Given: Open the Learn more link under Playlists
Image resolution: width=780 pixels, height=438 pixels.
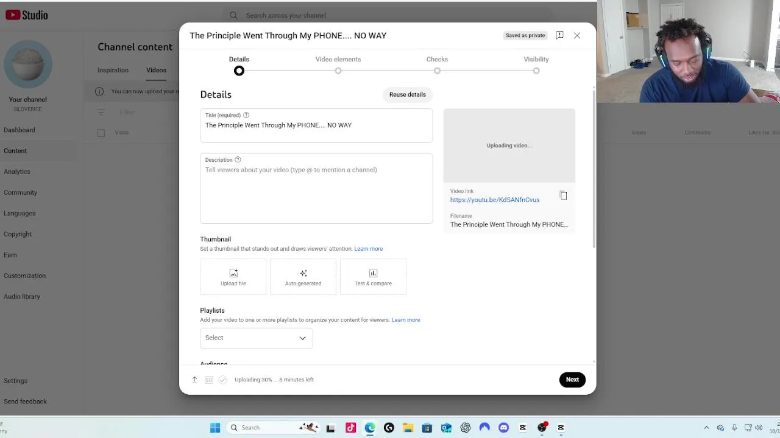Looking at the screenshot, I should [x=406, y=320].
